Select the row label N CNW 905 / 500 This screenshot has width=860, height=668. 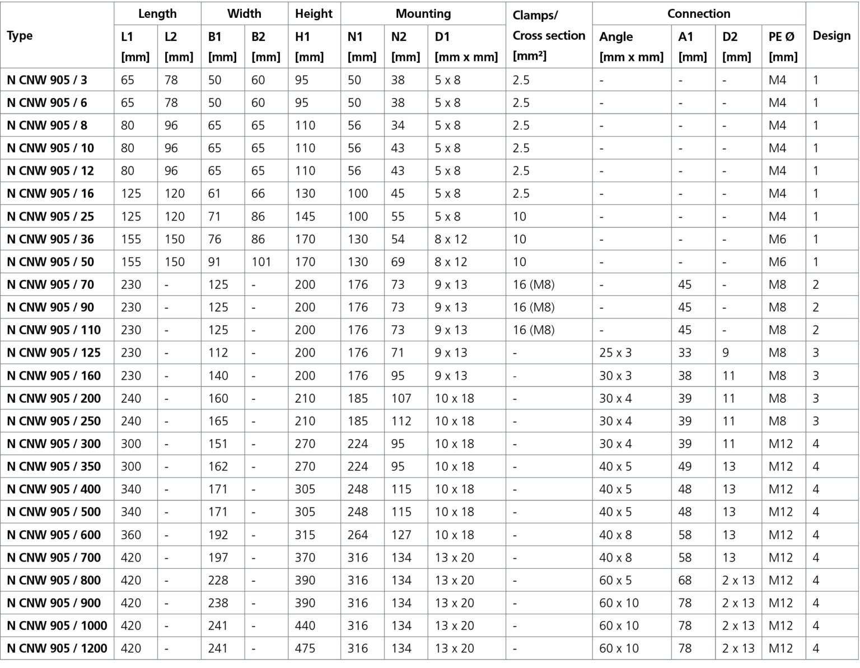pyautogui.click(x=54, y=512)
